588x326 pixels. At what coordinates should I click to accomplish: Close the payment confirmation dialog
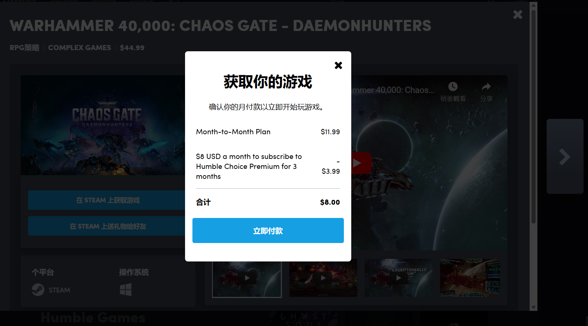coord(338,65)
